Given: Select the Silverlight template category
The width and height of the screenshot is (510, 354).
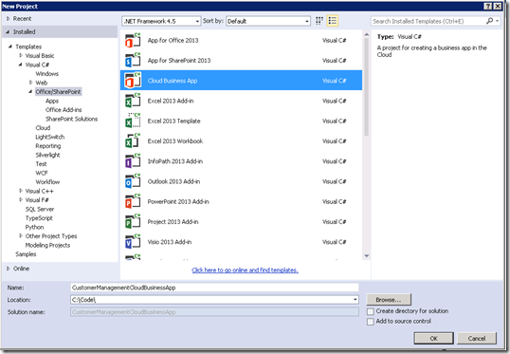Looking at the screenshot, I should pyautogui.click(x=47, y=155).
